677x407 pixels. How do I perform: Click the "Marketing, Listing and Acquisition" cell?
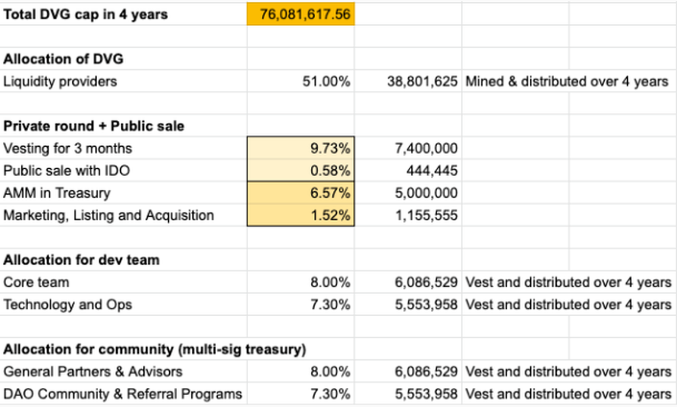109,215
